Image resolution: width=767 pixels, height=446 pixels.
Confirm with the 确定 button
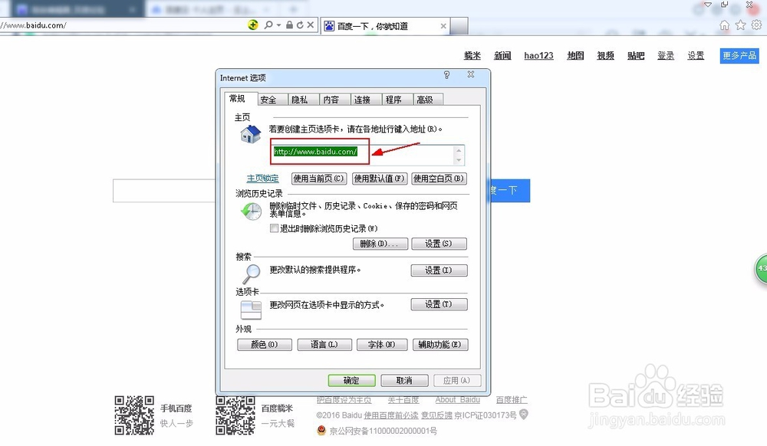pyautogui.click(x=352, y=381)
